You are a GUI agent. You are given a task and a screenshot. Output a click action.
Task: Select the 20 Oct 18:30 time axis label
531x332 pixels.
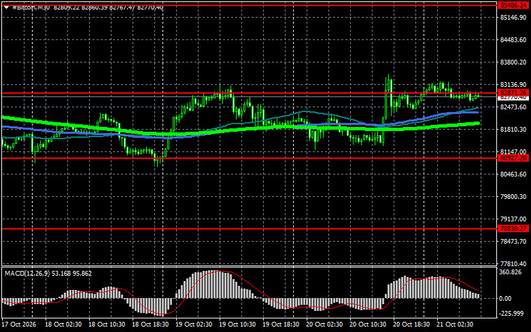[x=411, y=325]
